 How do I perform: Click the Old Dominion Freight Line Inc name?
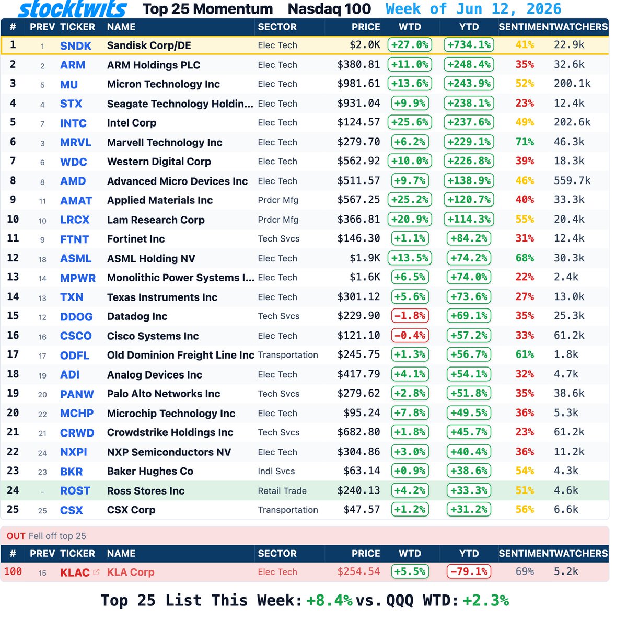tap(181, 355)
